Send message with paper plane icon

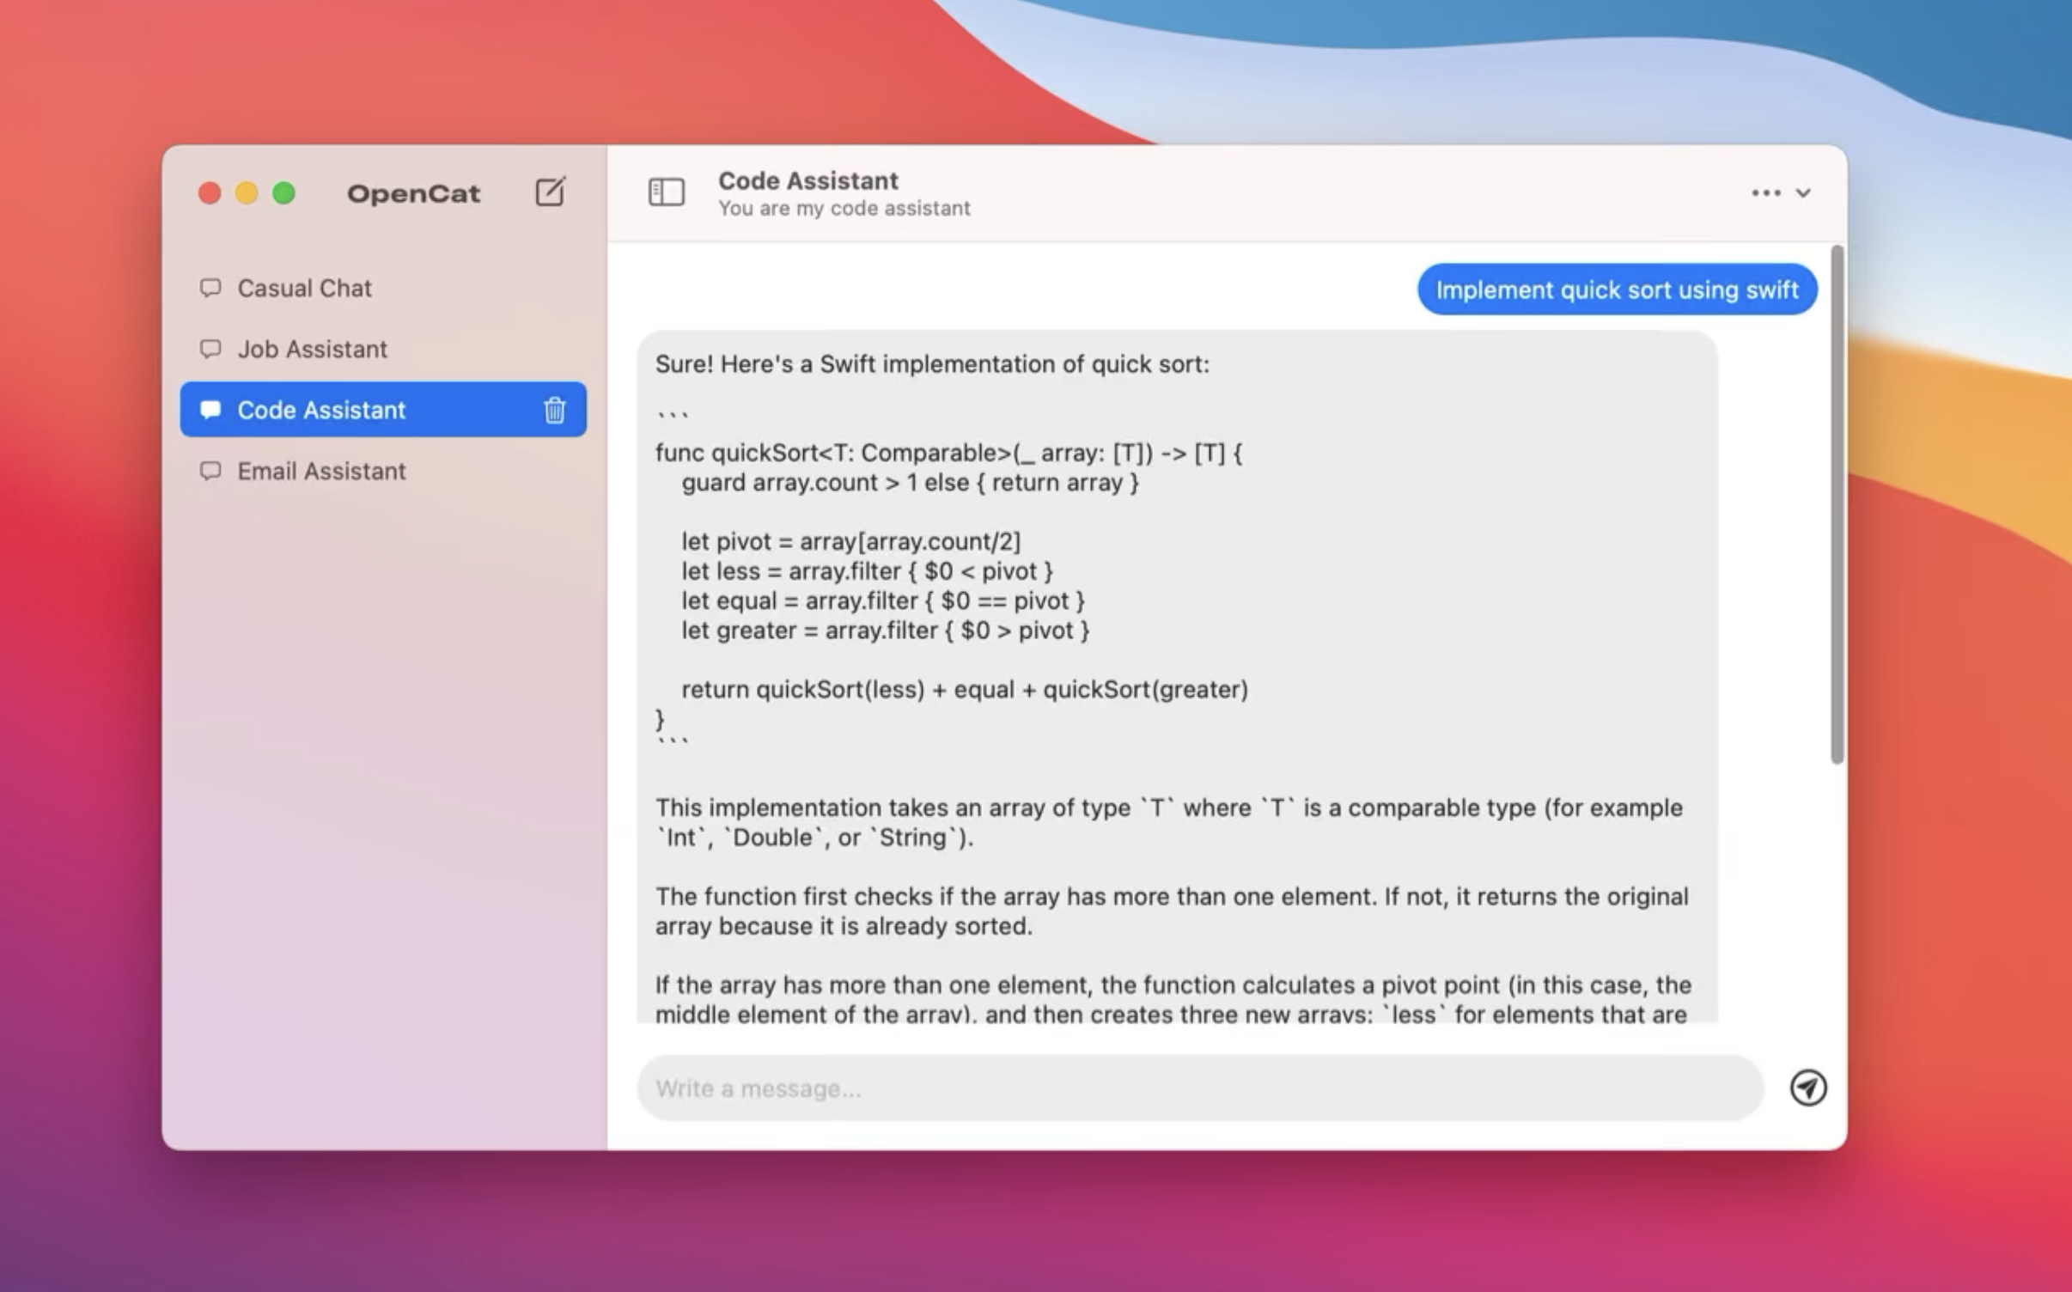click(1807, 1088)
